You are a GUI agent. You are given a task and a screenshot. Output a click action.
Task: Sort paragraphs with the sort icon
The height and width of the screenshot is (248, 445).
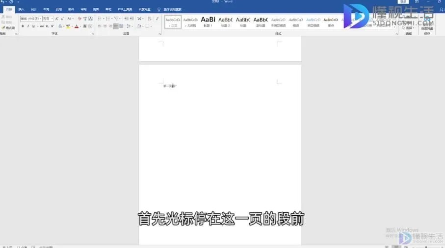click(150, 19)
